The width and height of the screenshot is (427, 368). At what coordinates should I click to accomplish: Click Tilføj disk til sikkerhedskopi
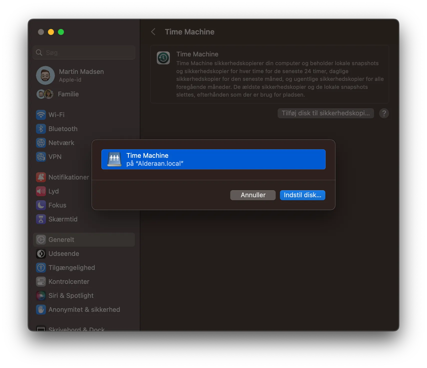pos(325,113)
